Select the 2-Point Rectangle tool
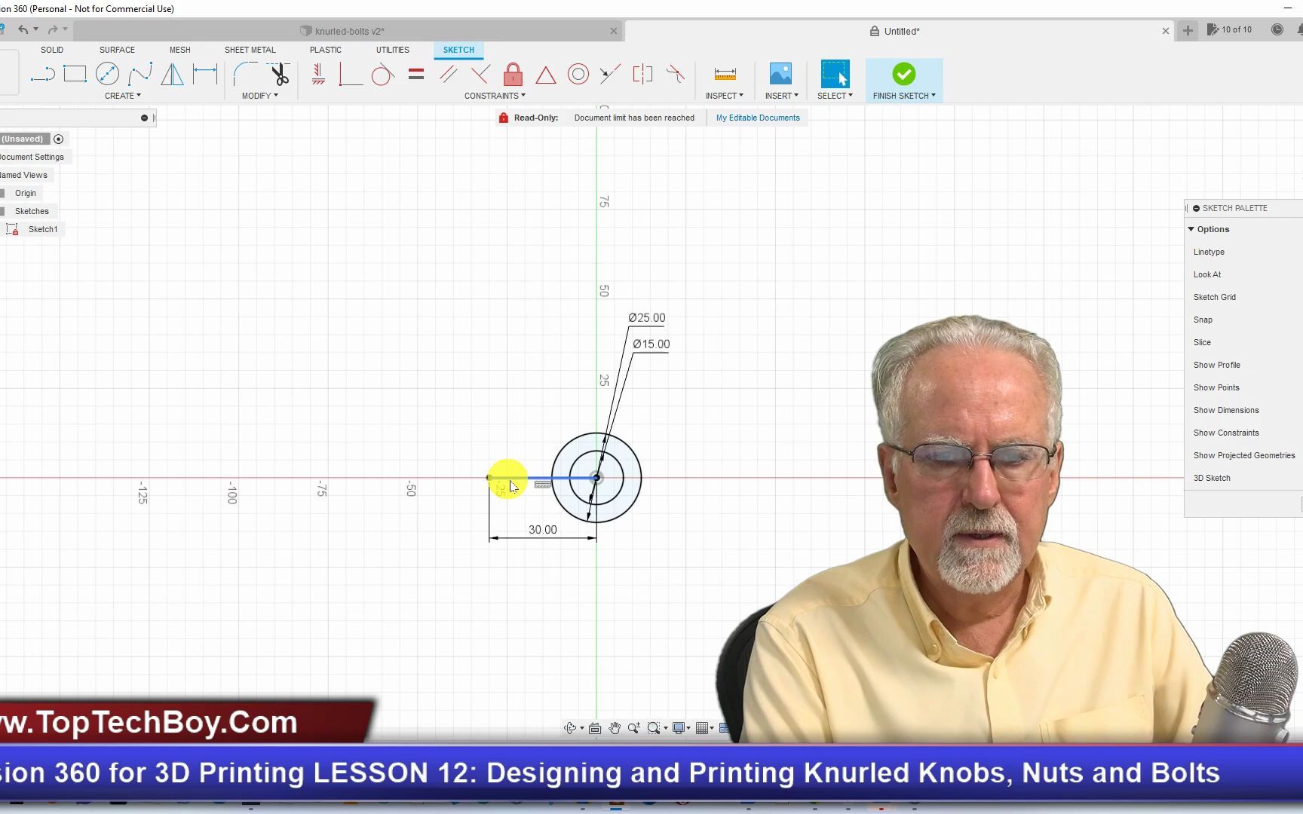1303x814 pixels. pyautogui.click(x=75, y=73)
